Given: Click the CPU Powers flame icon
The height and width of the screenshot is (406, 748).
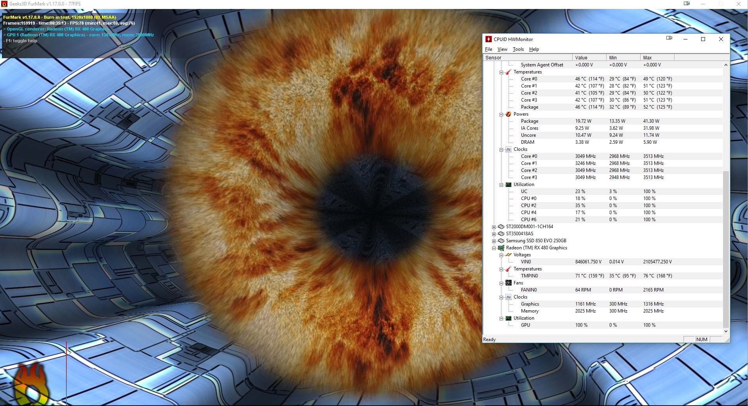Looking at the screenshot, I should pos(509,114).
